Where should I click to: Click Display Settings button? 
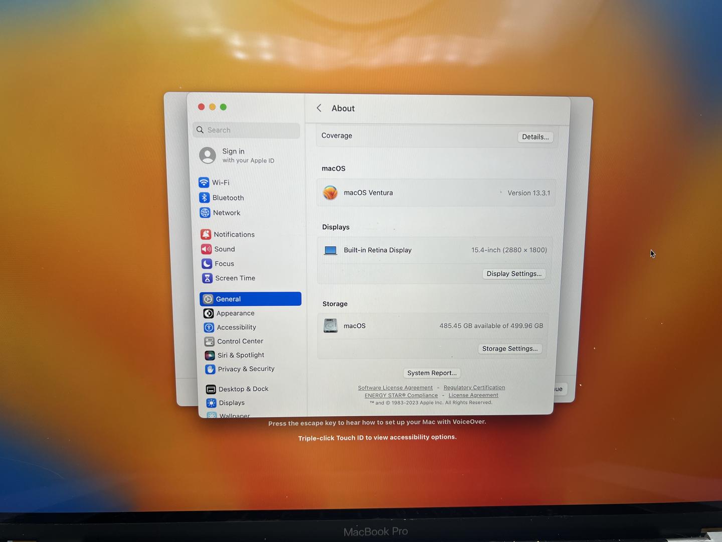[x=514, y=274]
